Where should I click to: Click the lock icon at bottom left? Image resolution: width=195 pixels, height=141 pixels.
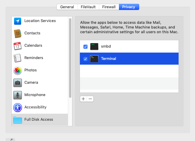pyautogui.click(x=11, y=140)
